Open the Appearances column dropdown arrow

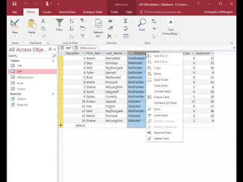pyautogui.click(x=212, y=53)
